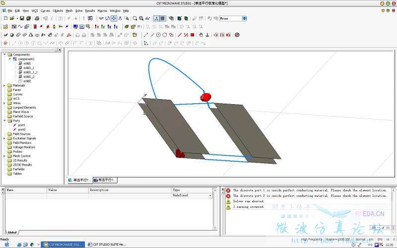This screenshot has width=397, height=248.
Task: Create a Sphere shape
Action: (11, 35)
